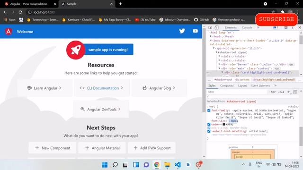Expand the div role banner toolbar node
This screenshot has height=170, width=303.
pyautogui.click(x=219, y=64)
